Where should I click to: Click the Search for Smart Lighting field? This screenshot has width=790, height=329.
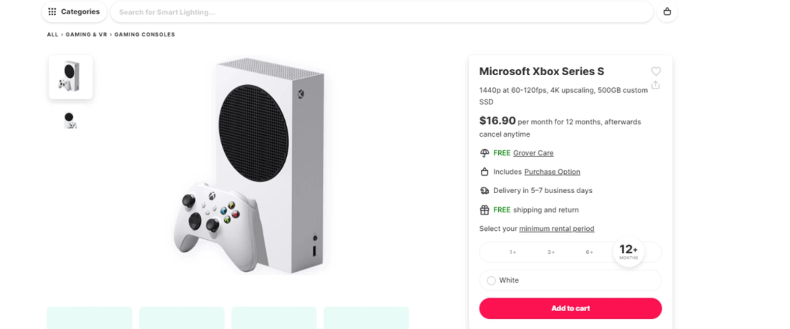point(370,12)
